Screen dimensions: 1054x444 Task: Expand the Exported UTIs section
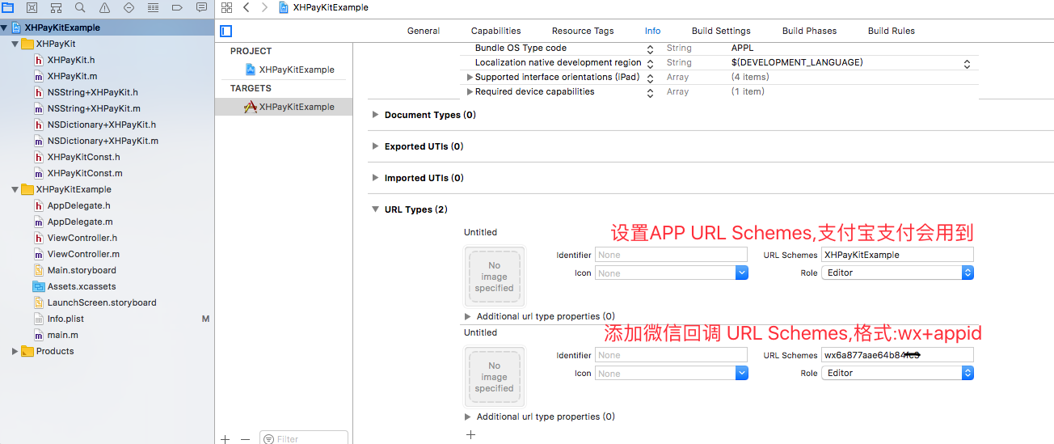(x=375, y=146)
